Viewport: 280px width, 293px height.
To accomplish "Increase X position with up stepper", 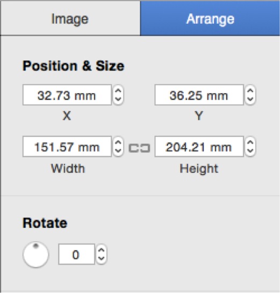I will pos(118,90).
